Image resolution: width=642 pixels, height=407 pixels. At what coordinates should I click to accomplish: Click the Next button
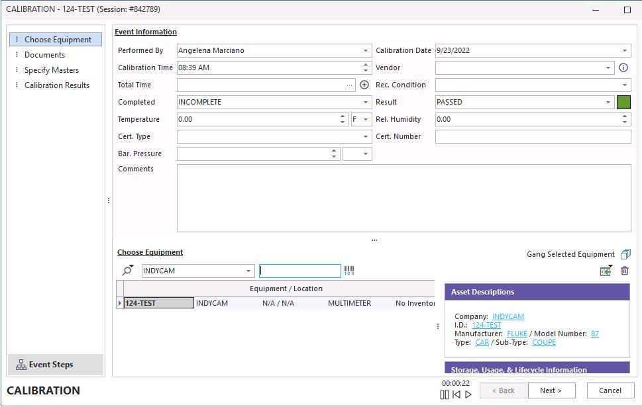click(551, 390)
